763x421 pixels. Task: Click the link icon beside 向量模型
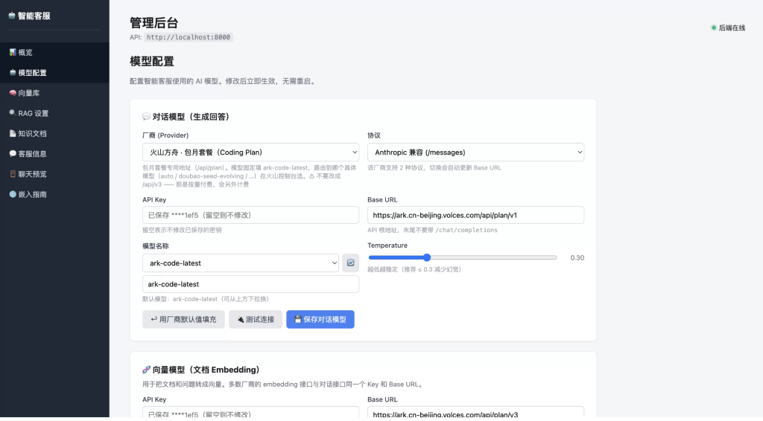pos(146,370)
